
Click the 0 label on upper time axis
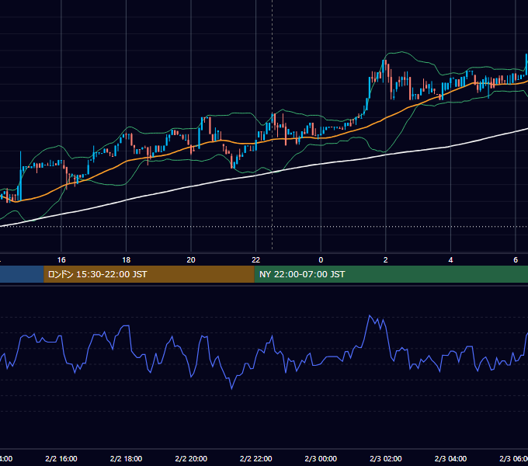click(321, 260)
